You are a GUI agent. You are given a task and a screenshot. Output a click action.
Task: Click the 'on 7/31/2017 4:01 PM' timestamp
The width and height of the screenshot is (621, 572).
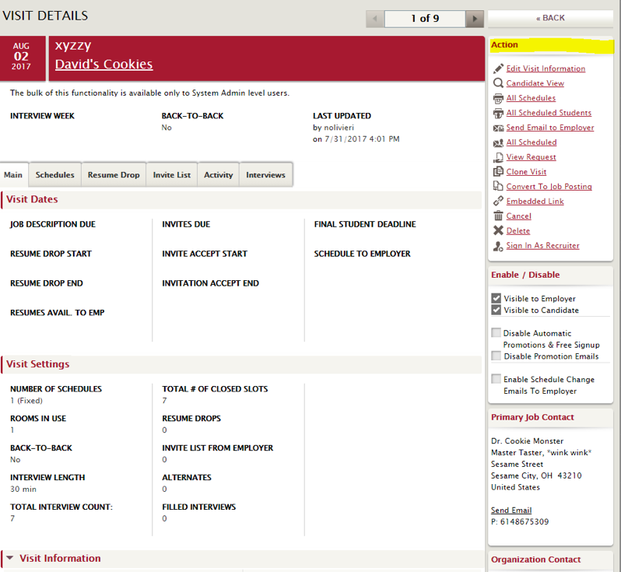(x=356, y=139)
